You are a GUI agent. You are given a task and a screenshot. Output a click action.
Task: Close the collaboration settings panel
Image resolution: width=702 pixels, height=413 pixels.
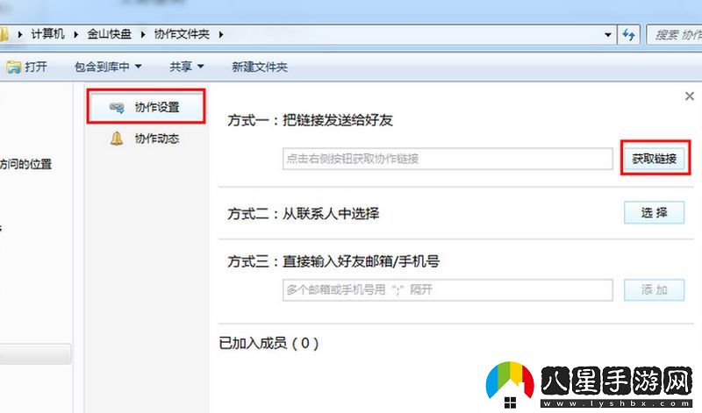pyautogui.click(x=690, y=96)
